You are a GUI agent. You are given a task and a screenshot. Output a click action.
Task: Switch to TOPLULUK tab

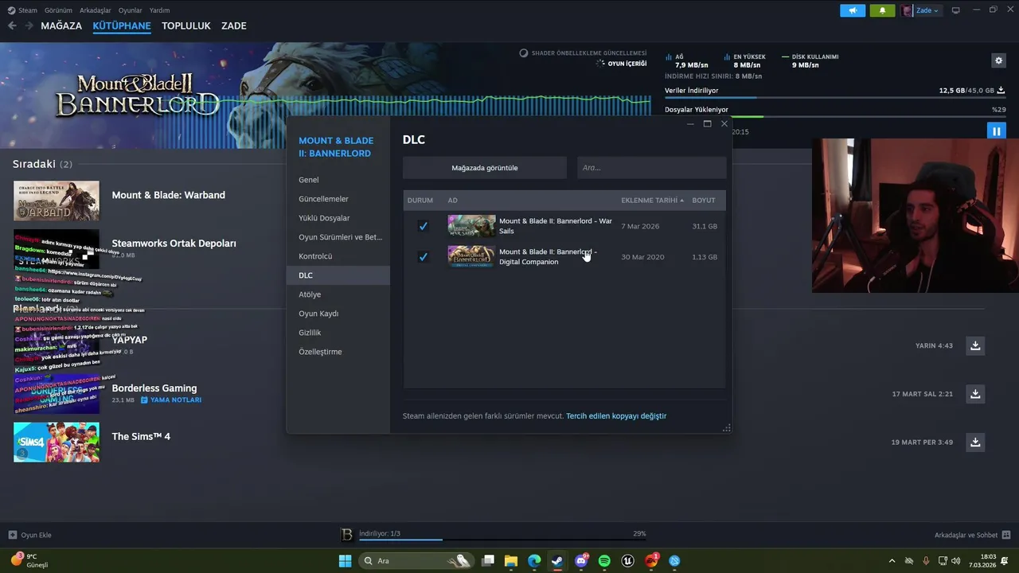pyautogui.click(x=186, y=25)
